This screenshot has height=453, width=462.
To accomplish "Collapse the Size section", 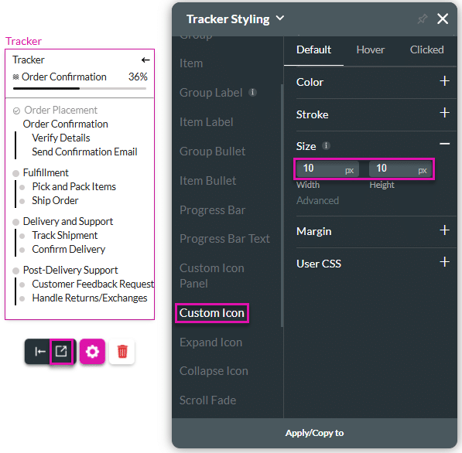I will tap(445, 144).
